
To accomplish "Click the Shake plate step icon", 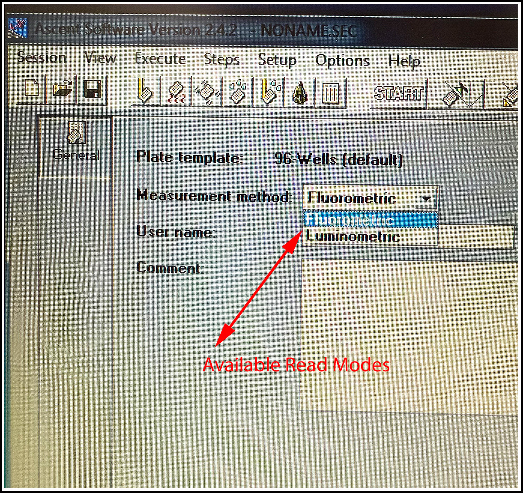I will tap(207, 92).
